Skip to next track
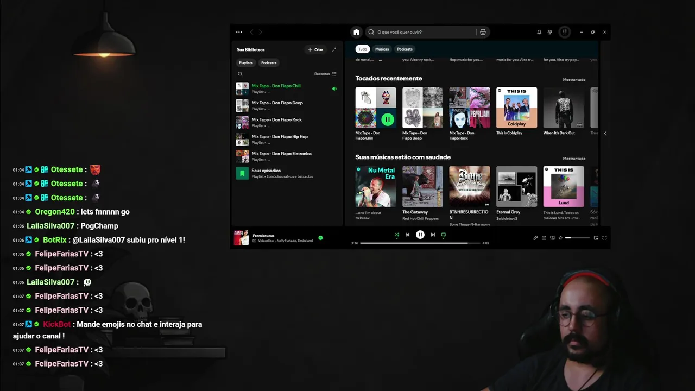The width and height of the screenshot is (695, 391). point(433,235)
